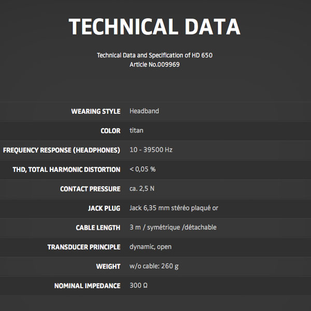Click 'Jack 6,35 mm stéréo plaqué or' value
Screen dimensions: 311x311
(x=174, y=208)
